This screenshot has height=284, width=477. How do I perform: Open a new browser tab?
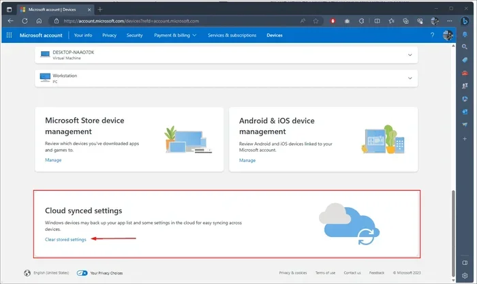pos(99,10)
